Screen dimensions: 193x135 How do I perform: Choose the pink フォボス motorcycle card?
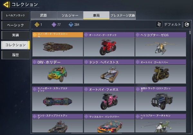tap(109, 99)
